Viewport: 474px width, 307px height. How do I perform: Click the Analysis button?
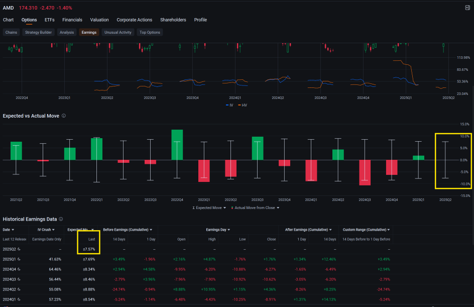(x=67, y=32)
